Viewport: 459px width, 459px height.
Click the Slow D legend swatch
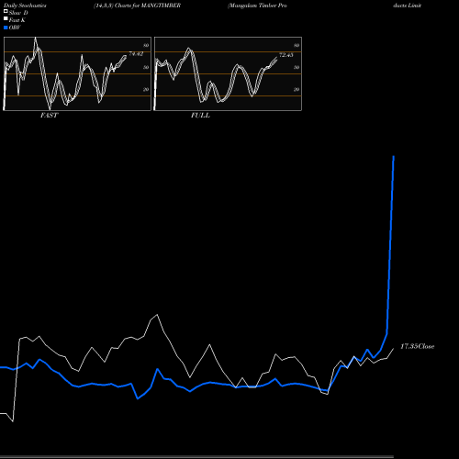6,11
